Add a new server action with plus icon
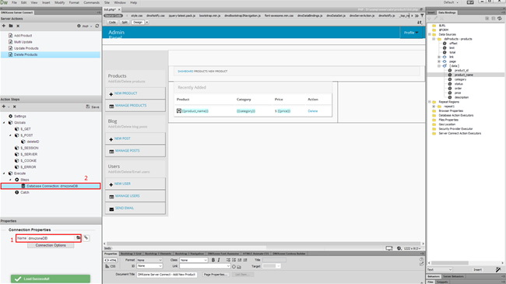This screenshot has width=506, height=284. coord(4,26)
